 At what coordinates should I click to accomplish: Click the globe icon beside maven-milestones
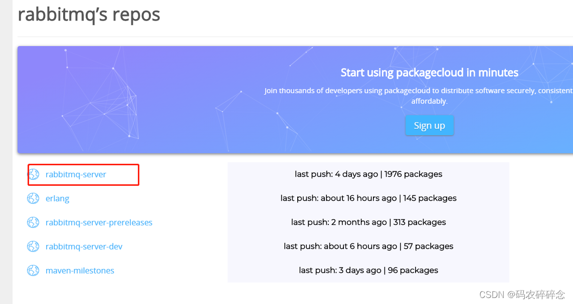[x=33, y=271]
